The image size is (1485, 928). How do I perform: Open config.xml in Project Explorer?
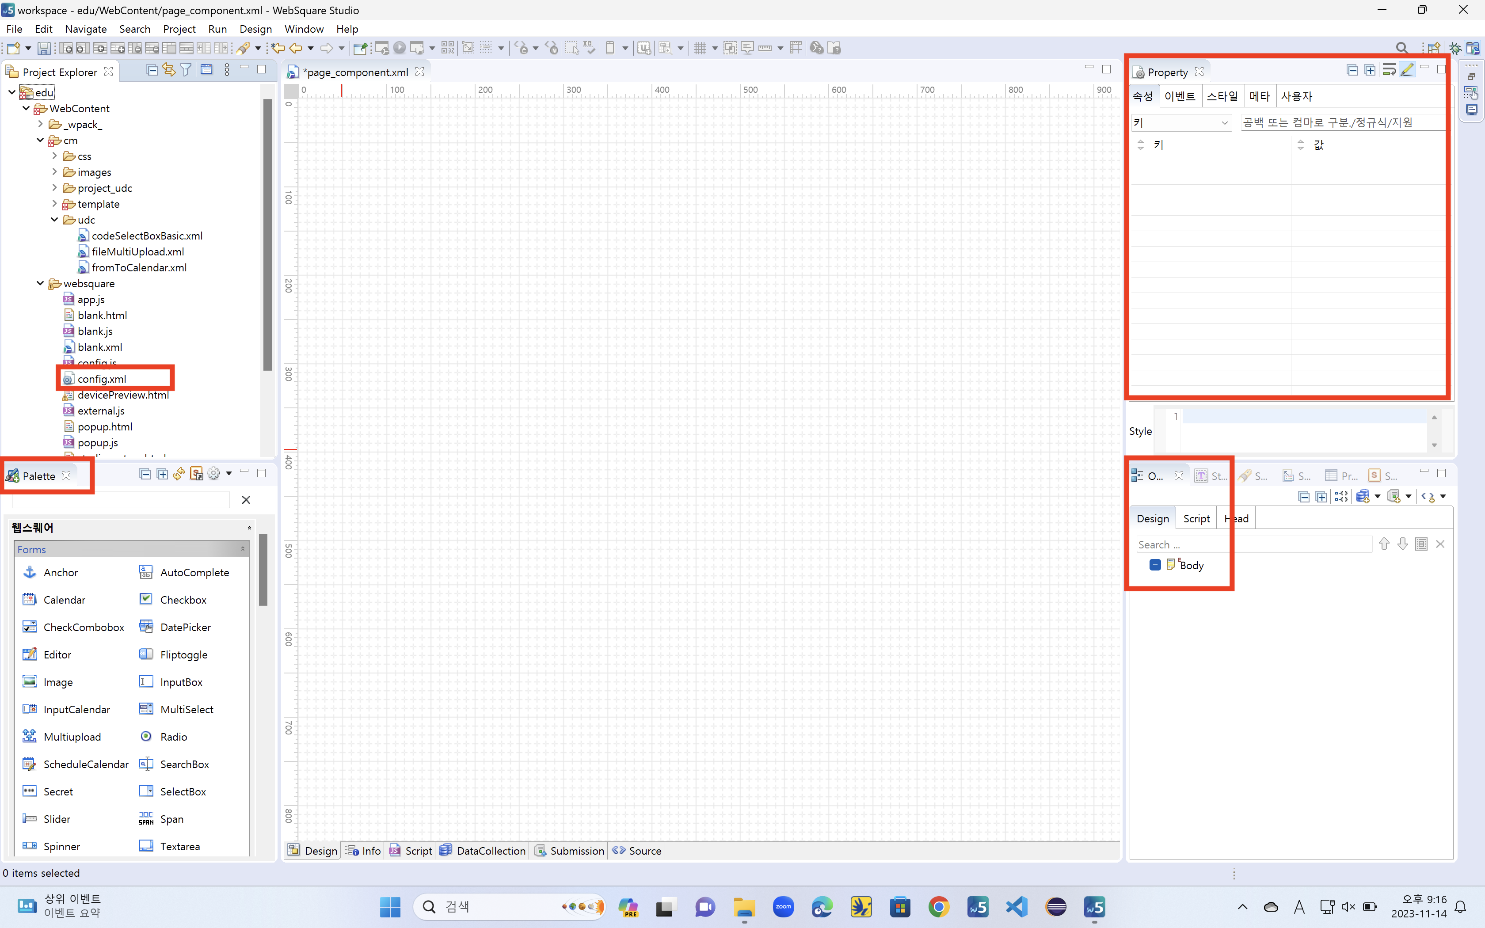tap(101, 379)
